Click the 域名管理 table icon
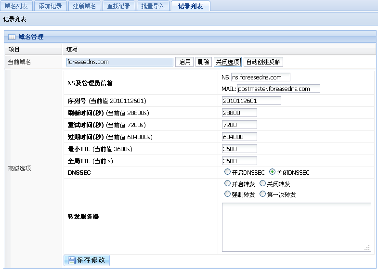Viewport: 378px width, 271px height. pos(12,37)
